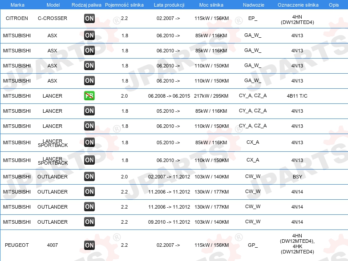Click 103kW / 140KM in the BSY row
Screen dimensions: 348x261
[x=211, y=177]
